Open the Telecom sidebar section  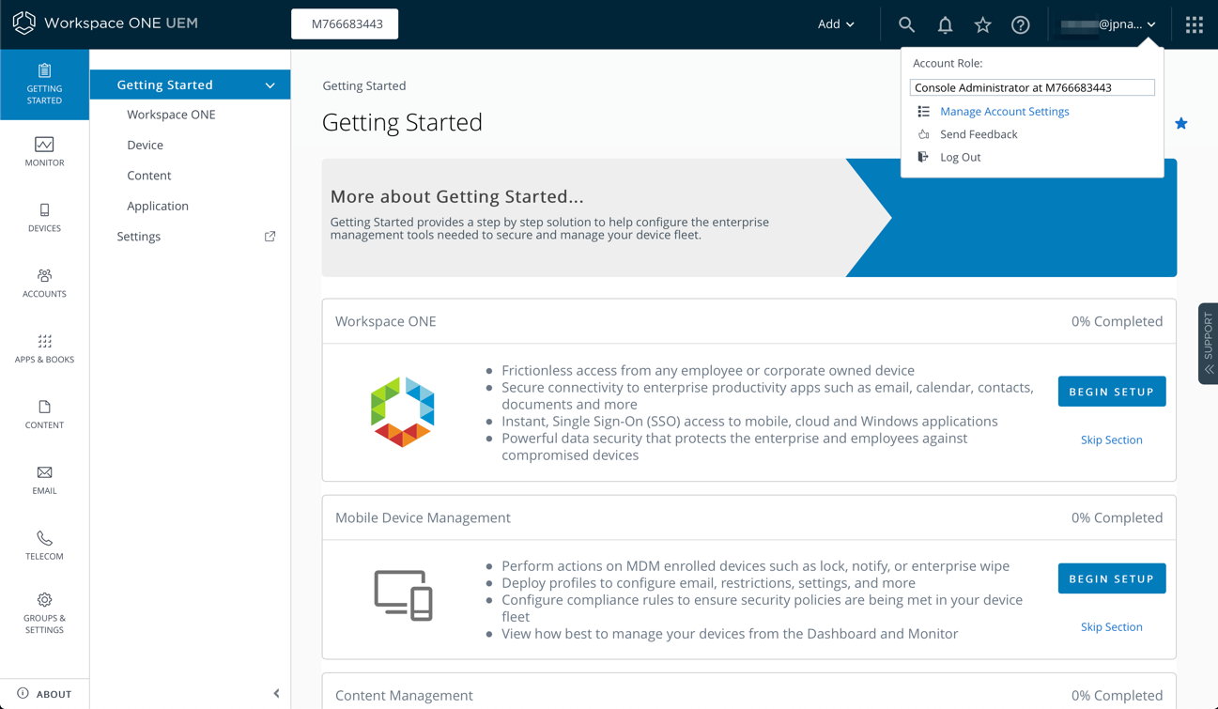[x=44, y=546]
